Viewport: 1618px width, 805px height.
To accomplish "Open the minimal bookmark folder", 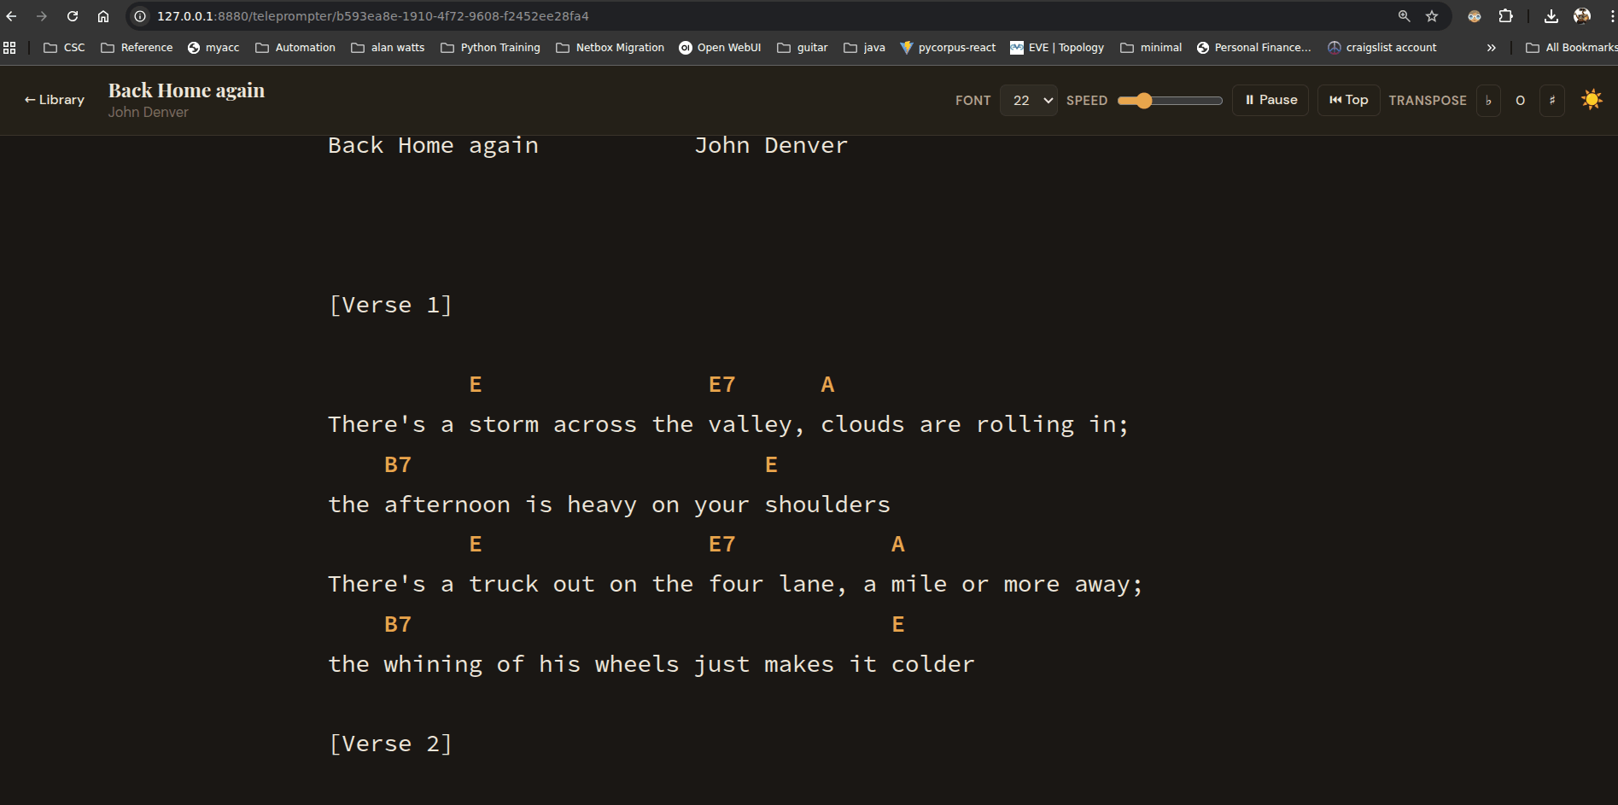I will click(x=1151, y=48).
